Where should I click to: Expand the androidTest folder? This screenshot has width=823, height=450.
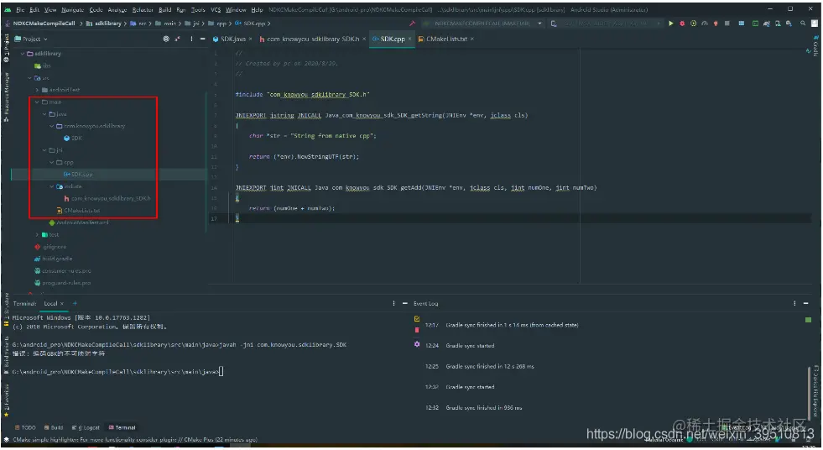pos(37,90)
